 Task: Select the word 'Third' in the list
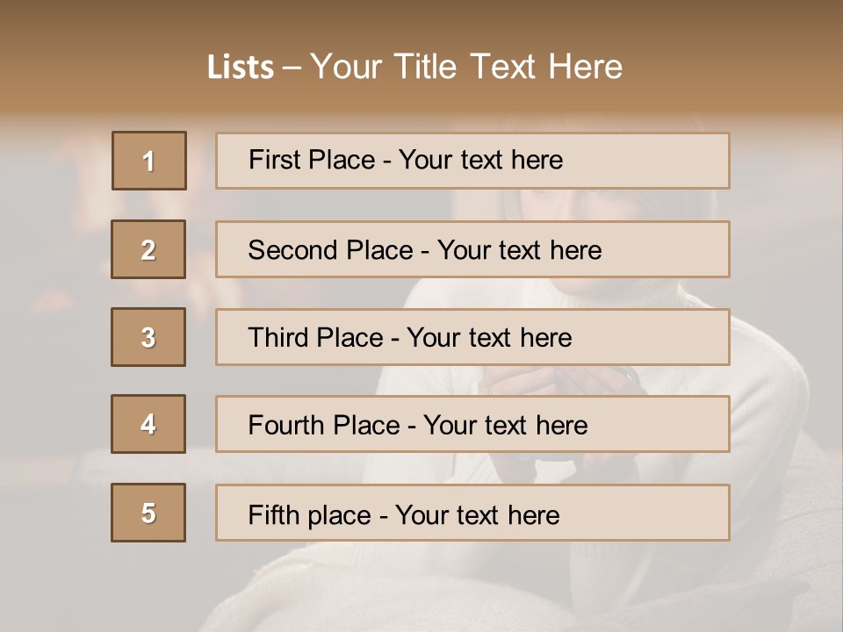click(x=279, y=338)
